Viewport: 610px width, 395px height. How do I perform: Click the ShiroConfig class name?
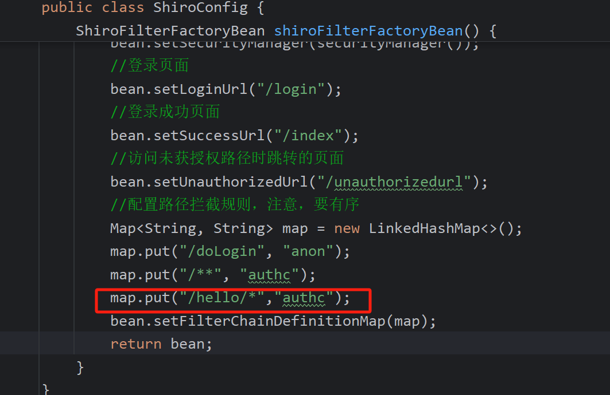click(x=200, y=8)
